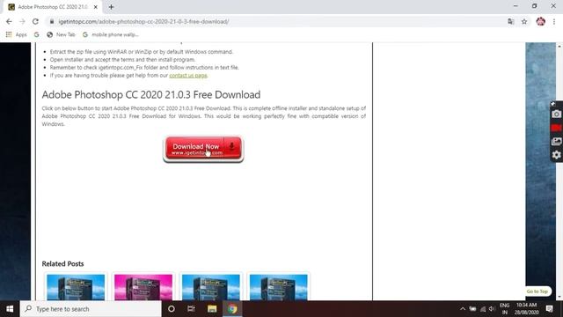This screenshot has height=317, width=563.
Task: Click the Type here to search box
Action: tap(91, 309)
